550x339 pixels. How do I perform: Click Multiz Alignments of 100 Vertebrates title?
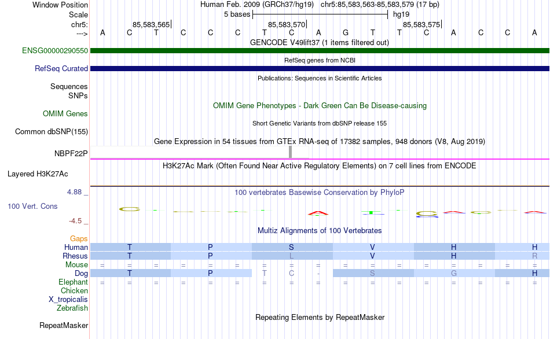click(320, 230)
